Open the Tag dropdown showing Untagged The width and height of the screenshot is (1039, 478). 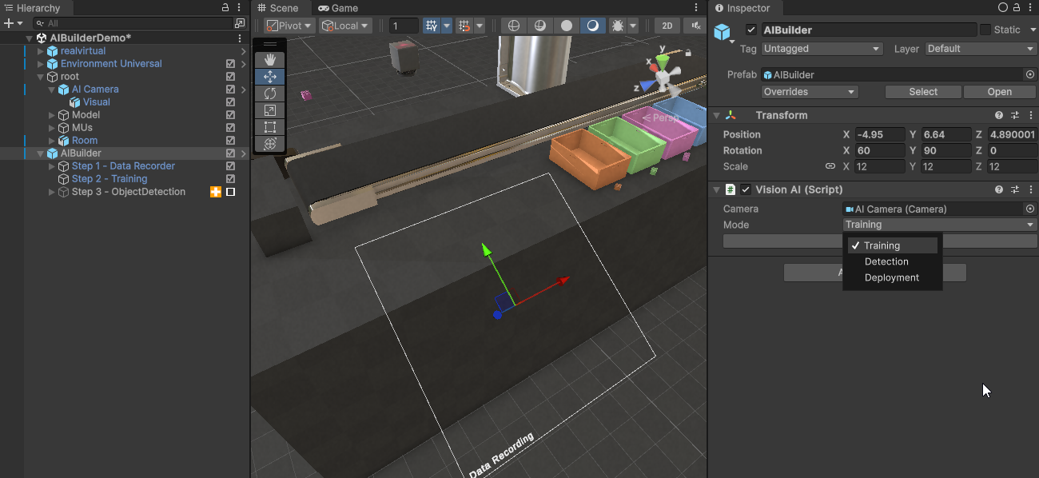click(821, 49)
